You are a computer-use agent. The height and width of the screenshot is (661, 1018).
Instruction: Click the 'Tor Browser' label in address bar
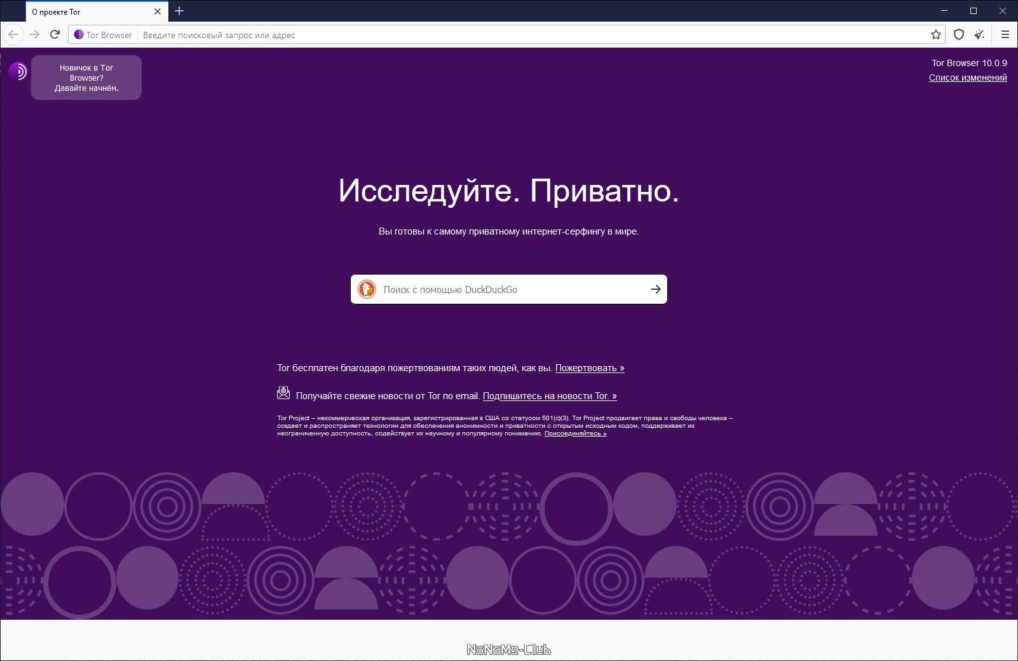tap(109, 35)
